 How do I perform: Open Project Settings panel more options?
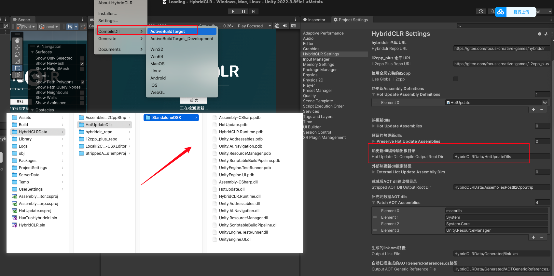click(x=551, y=20)
